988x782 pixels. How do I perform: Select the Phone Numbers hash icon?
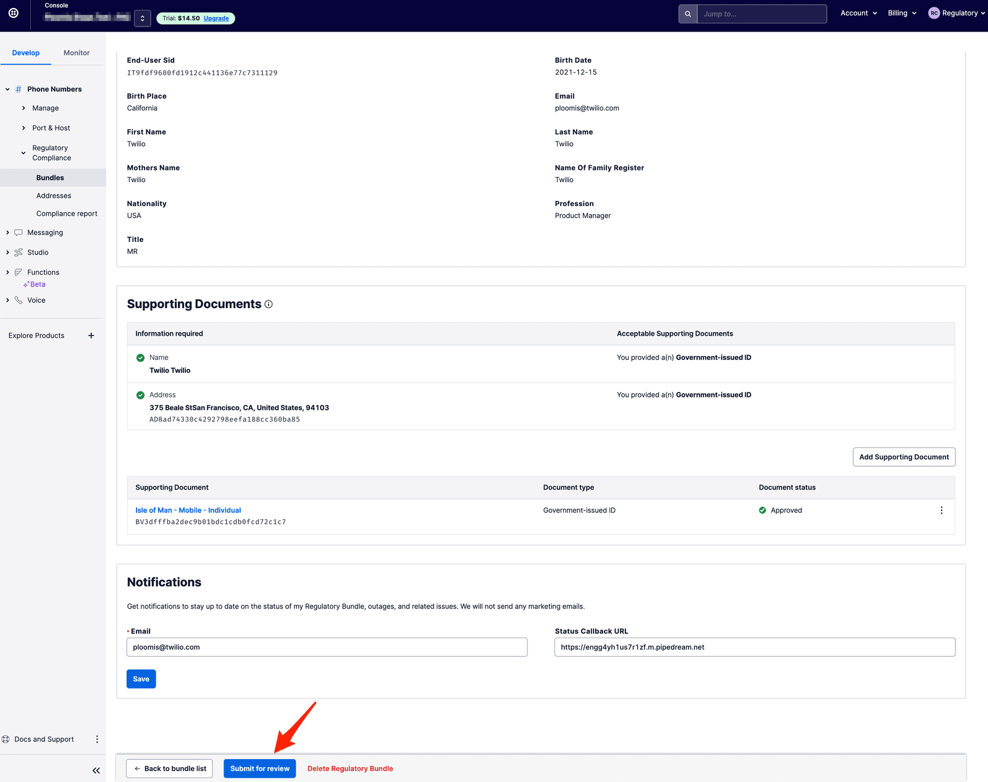(17, 89)
